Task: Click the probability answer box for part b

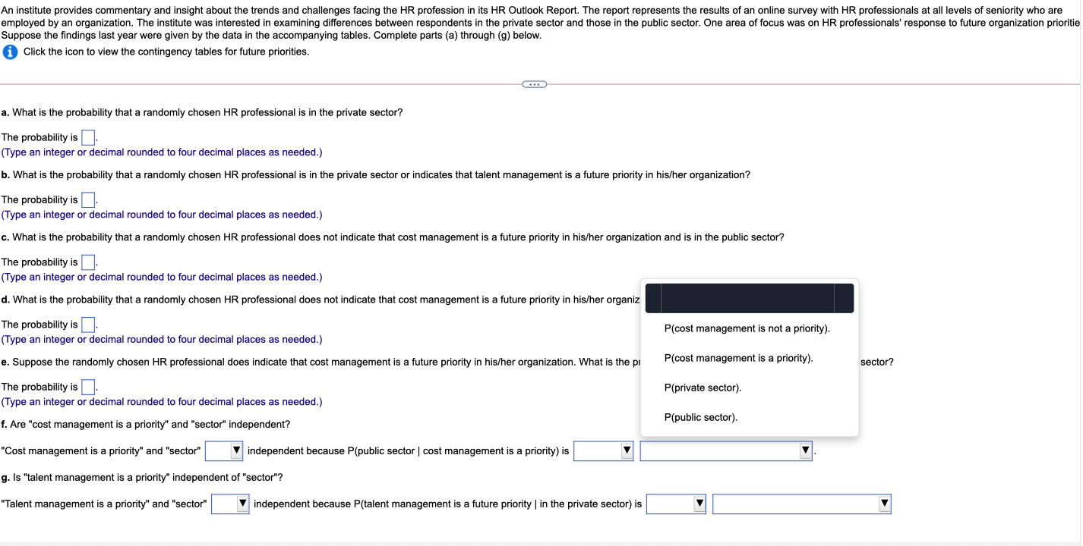Action: 87,199
